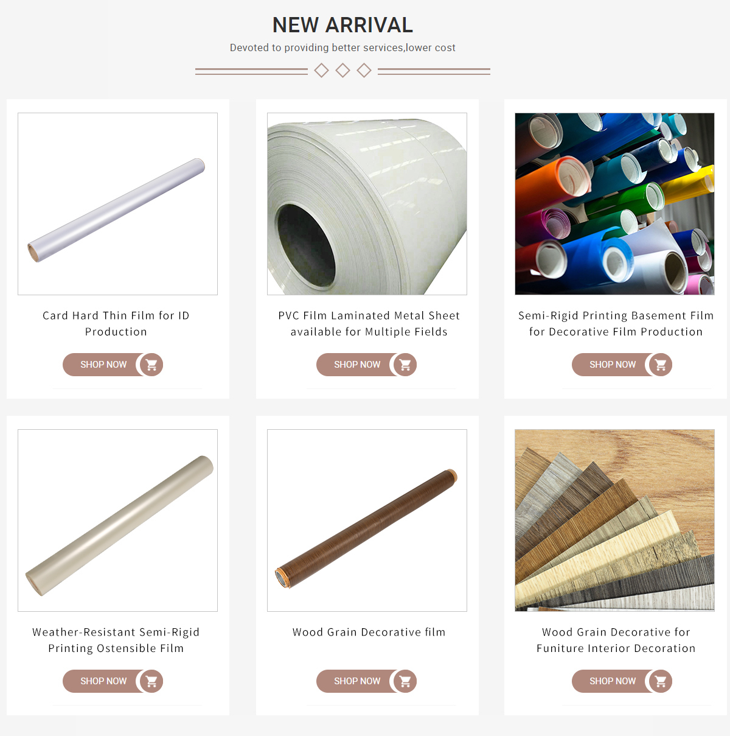Open the white card film roll image
Screen dimensions: 730x736
pos(117,204)
